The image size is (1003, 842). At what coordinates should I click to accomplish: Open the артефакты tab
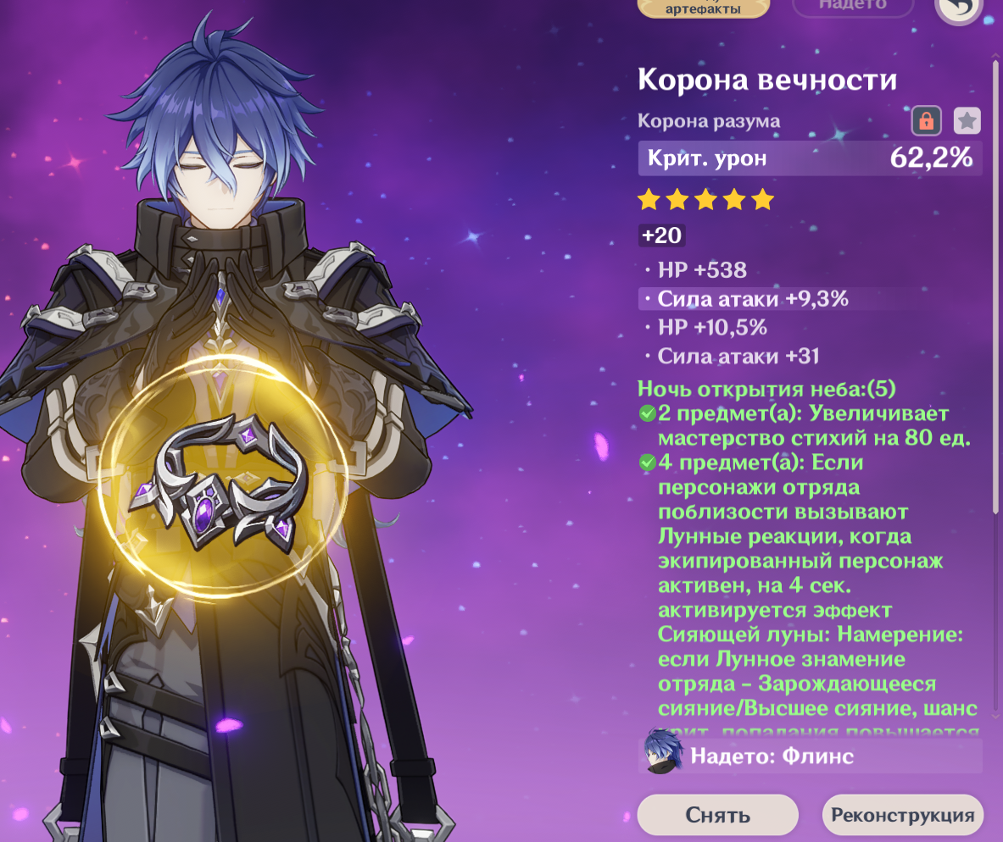pos(703,8)
